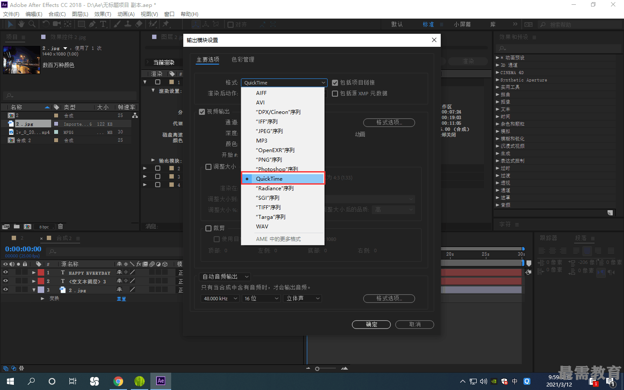This screenshot has width=624, height=390.
Task: Click the Interpret Footage icon in Project panel
Action: pyautogui.click(x=6, y=227)
